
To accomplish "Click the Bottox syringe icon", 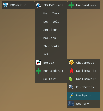I will point(38,63).
